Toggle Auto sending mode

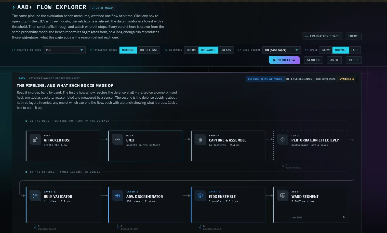tap(334, 60)
